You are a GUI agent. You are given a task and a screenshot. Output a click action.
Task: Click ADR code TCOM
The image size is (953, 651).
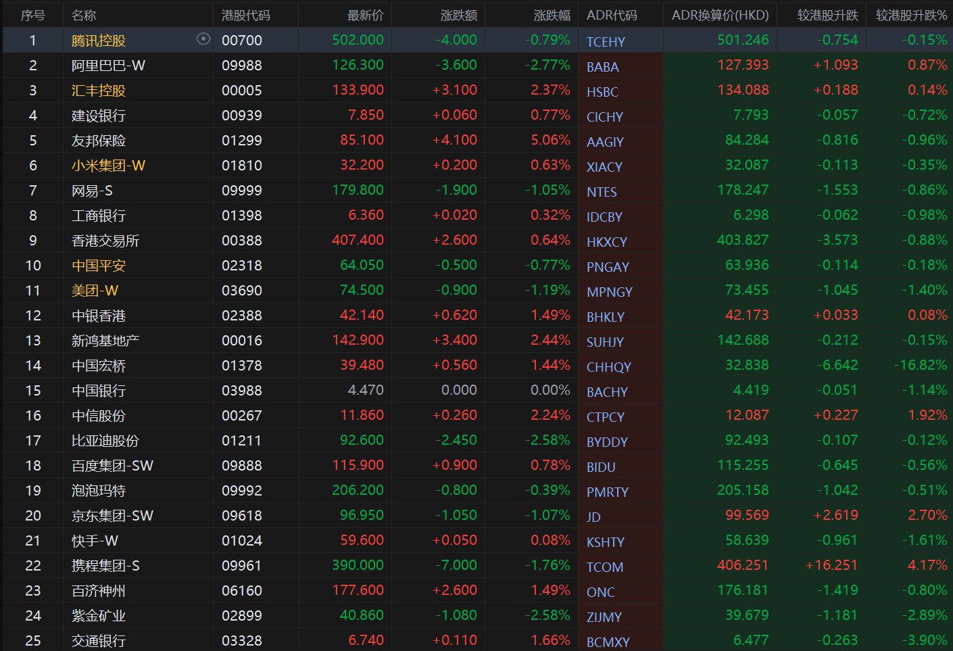604,567
